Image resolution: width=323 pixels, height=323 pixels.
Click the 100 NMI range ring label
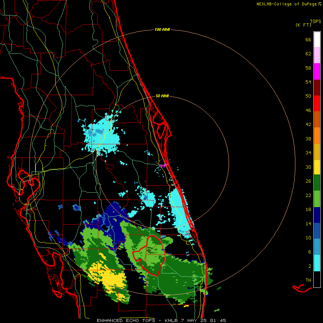[x=162, y=30]
